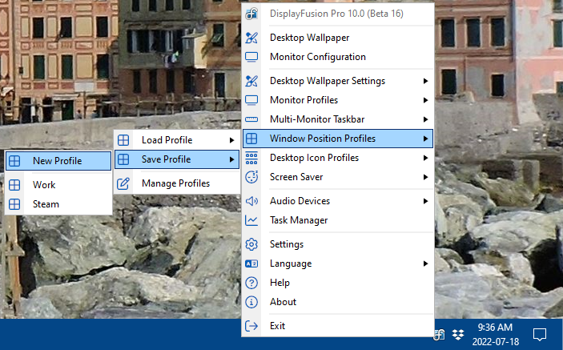563x350 pixels.
Task: Open the Action Center notification icon
Action: coord(539,335)
